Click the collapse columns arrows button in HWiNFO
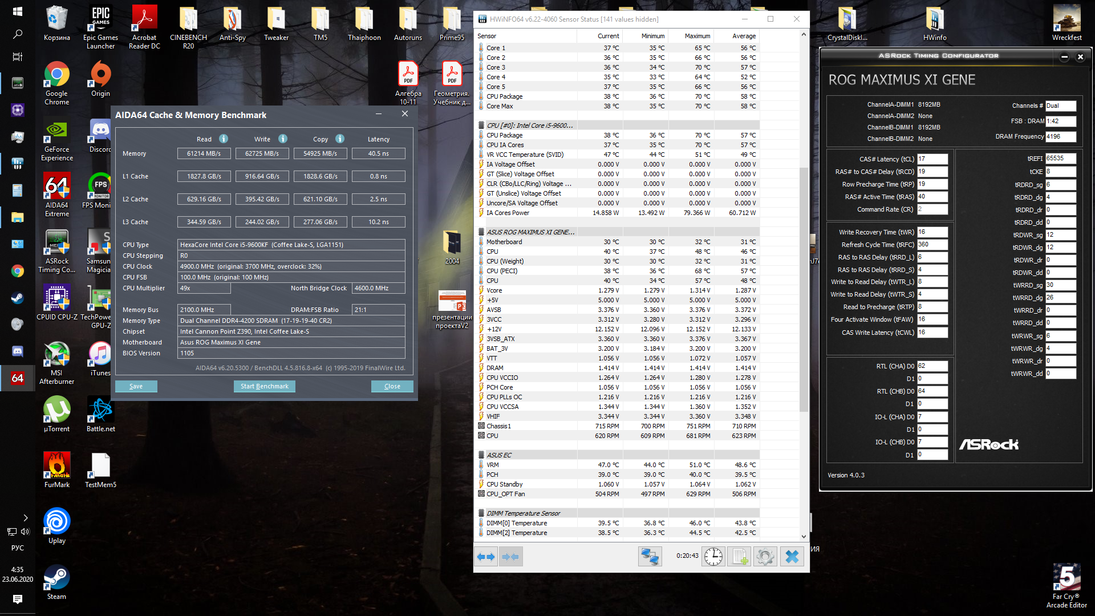 tap(510, 557)
